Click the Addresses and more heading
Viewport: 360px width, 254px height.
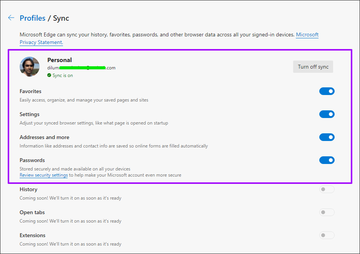point(44,137)
